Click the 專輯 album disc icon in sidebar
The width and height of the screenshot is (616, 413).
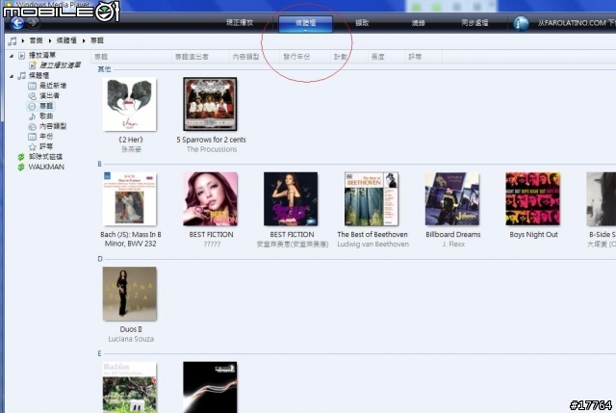pyautogui.click(x=32, y=106)
